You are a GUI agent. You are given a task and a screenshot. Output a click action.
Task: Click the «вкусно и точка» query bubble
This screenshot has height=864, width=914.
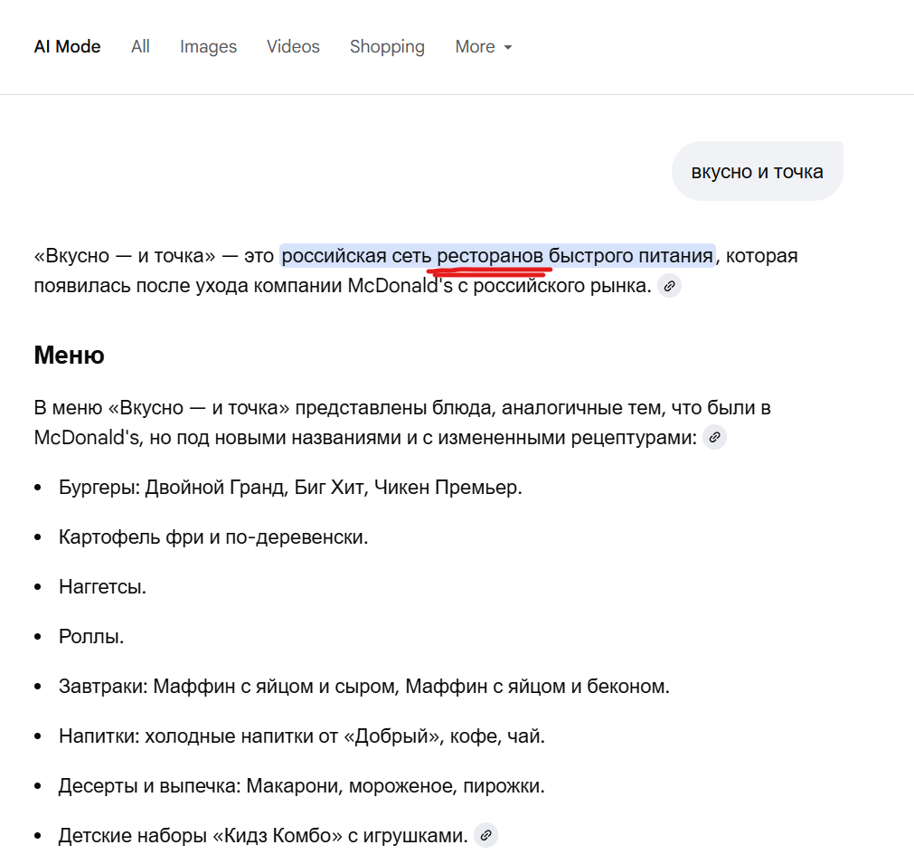(757, 171)
